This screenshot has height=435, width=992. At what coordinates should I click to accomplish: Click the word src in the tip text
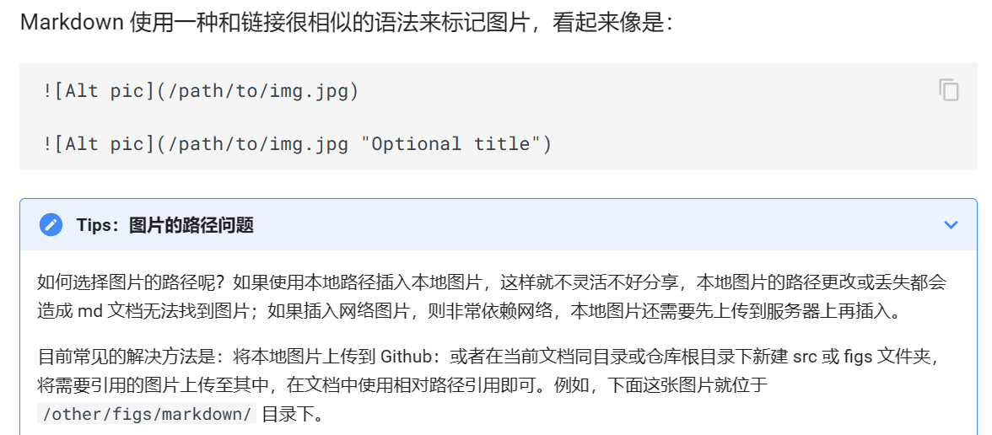point(805,356)
